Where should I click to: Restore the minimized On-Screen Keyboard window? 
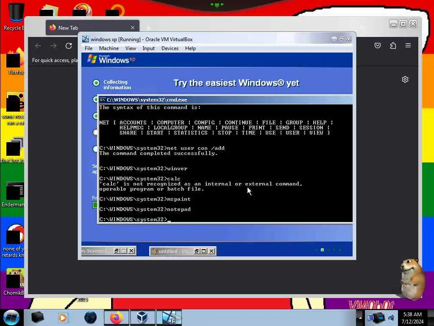117,251
